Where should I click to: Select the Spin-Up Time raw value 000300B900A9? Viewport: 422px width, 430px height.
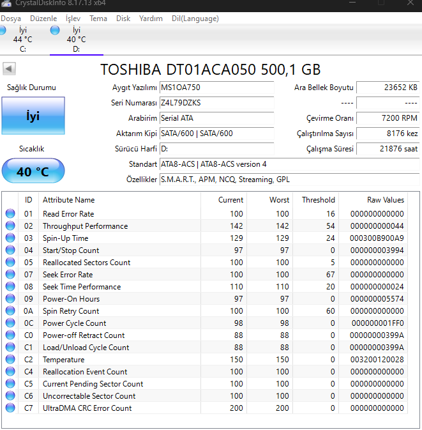tap(377, 238)
